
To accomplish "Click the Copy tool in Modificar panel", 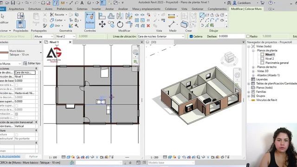I will click(111, 24).
